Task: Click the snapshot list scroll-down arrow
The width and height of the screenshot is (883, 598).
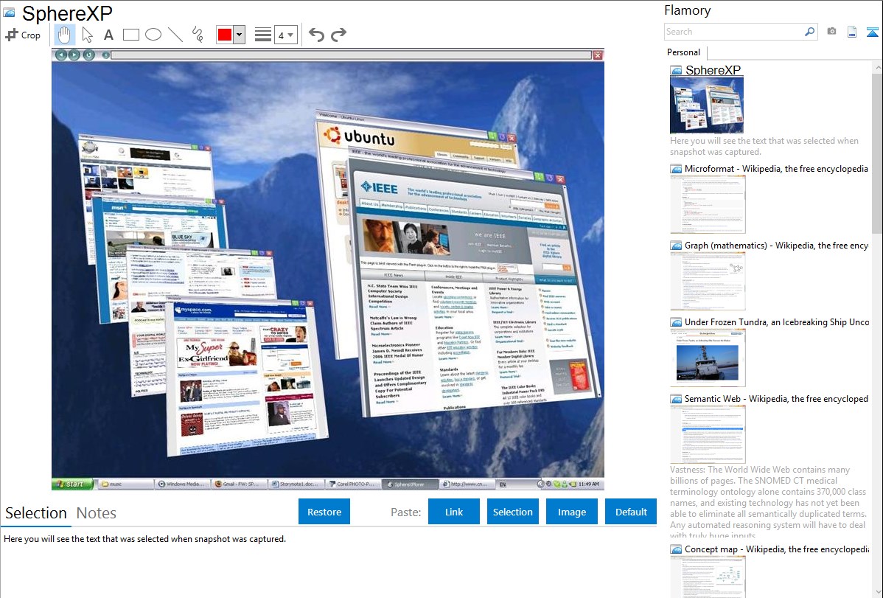Action: (877, 592)
